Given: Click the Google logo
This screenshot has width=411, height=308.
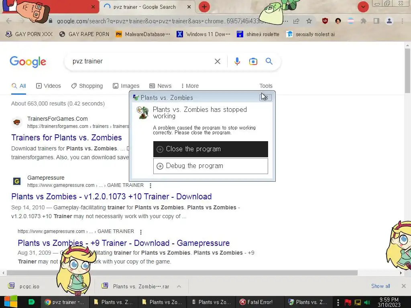Looking at the screenshot, I should [28, 62].
